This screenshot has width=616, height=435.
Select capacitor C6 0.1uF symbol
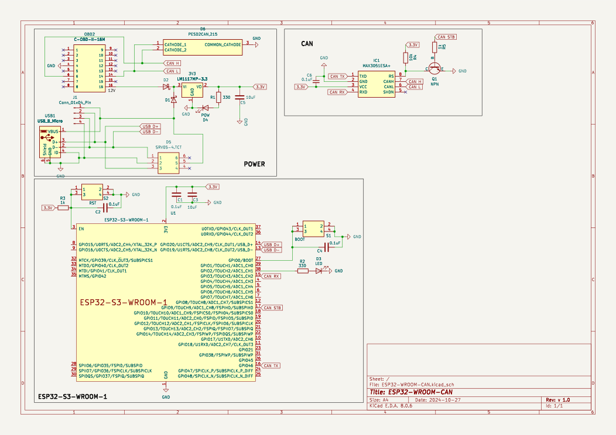[316, 82]
